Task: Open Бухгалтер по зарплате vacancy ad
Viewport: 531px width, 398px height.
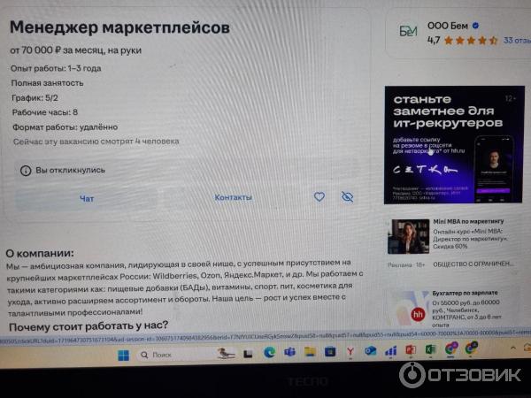Action: click(465, 293)
